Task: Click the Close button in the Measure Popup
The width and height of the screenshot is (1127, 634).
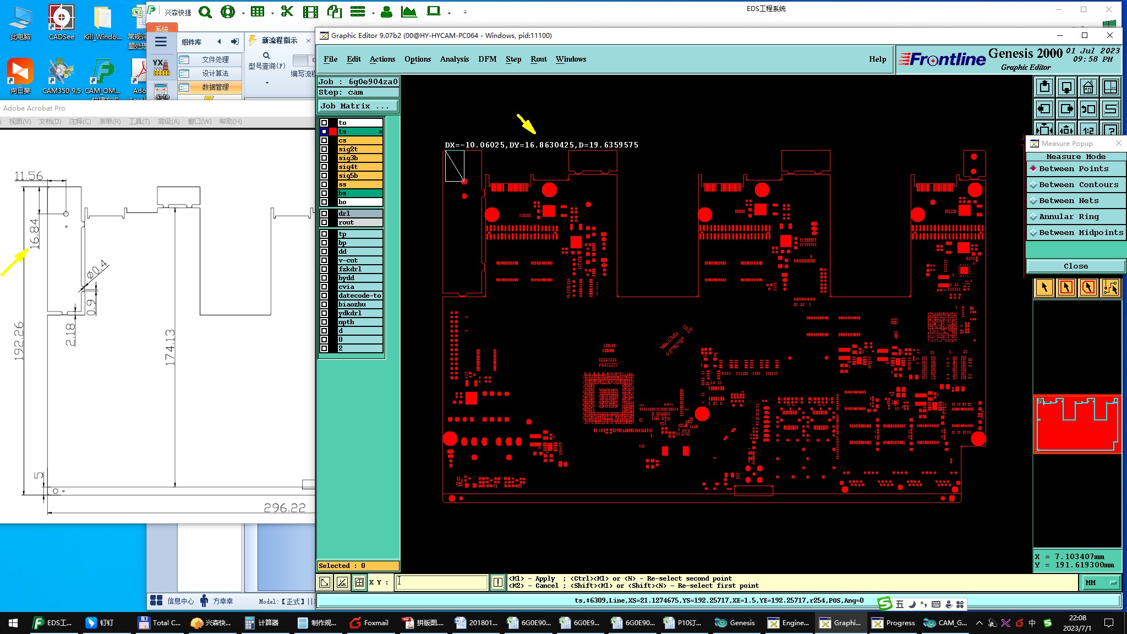Action: (1075, 266)
